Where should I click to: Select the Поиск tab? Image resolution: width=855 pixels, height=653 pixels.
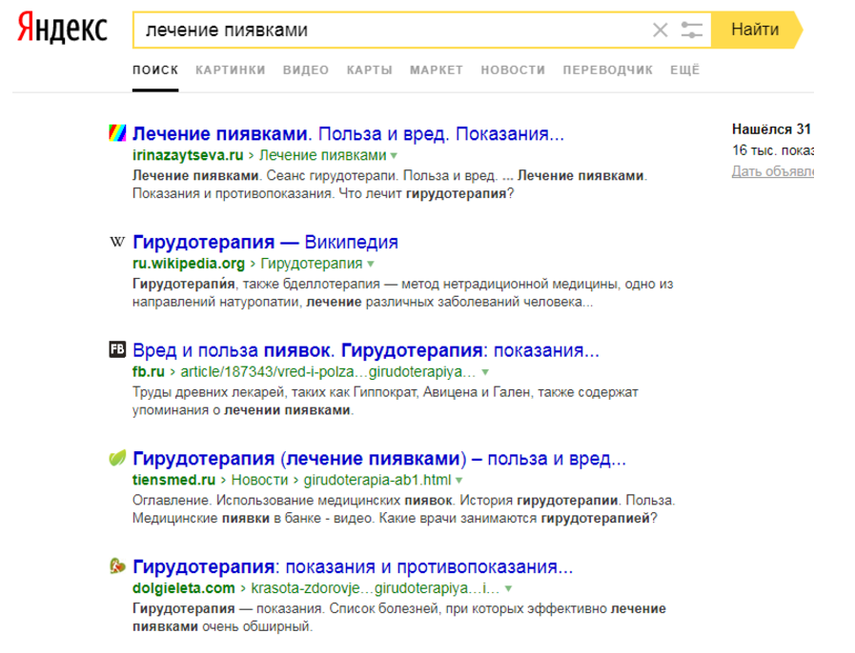(x=155, y=70)
